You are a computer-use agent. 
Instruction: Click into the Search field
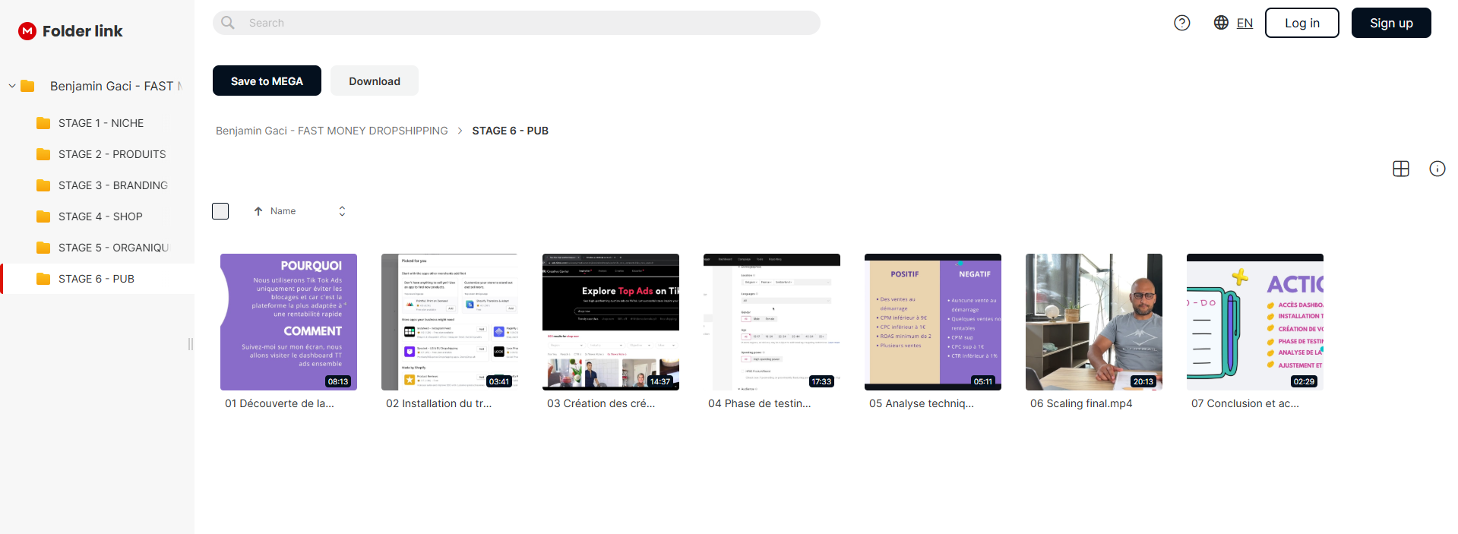click(517, 23)
